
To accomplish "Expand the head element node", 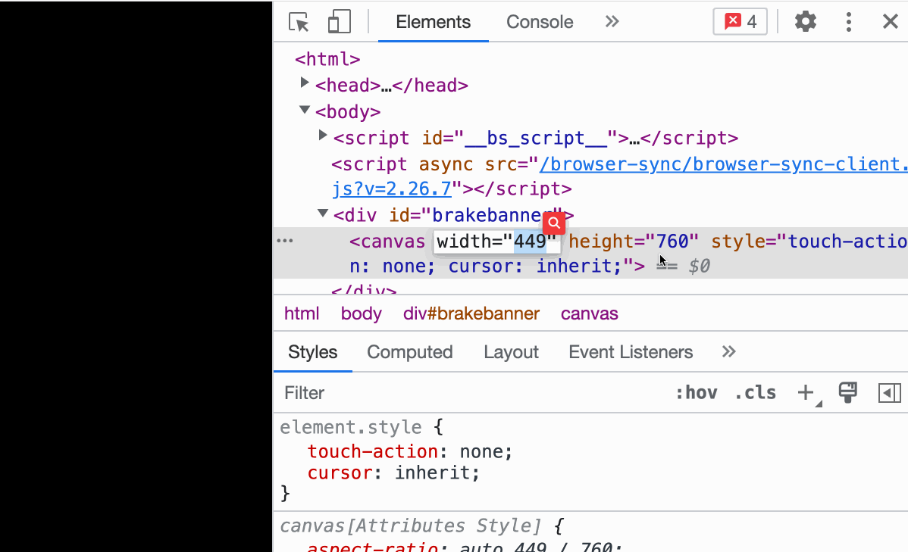I will pos(304,83).
